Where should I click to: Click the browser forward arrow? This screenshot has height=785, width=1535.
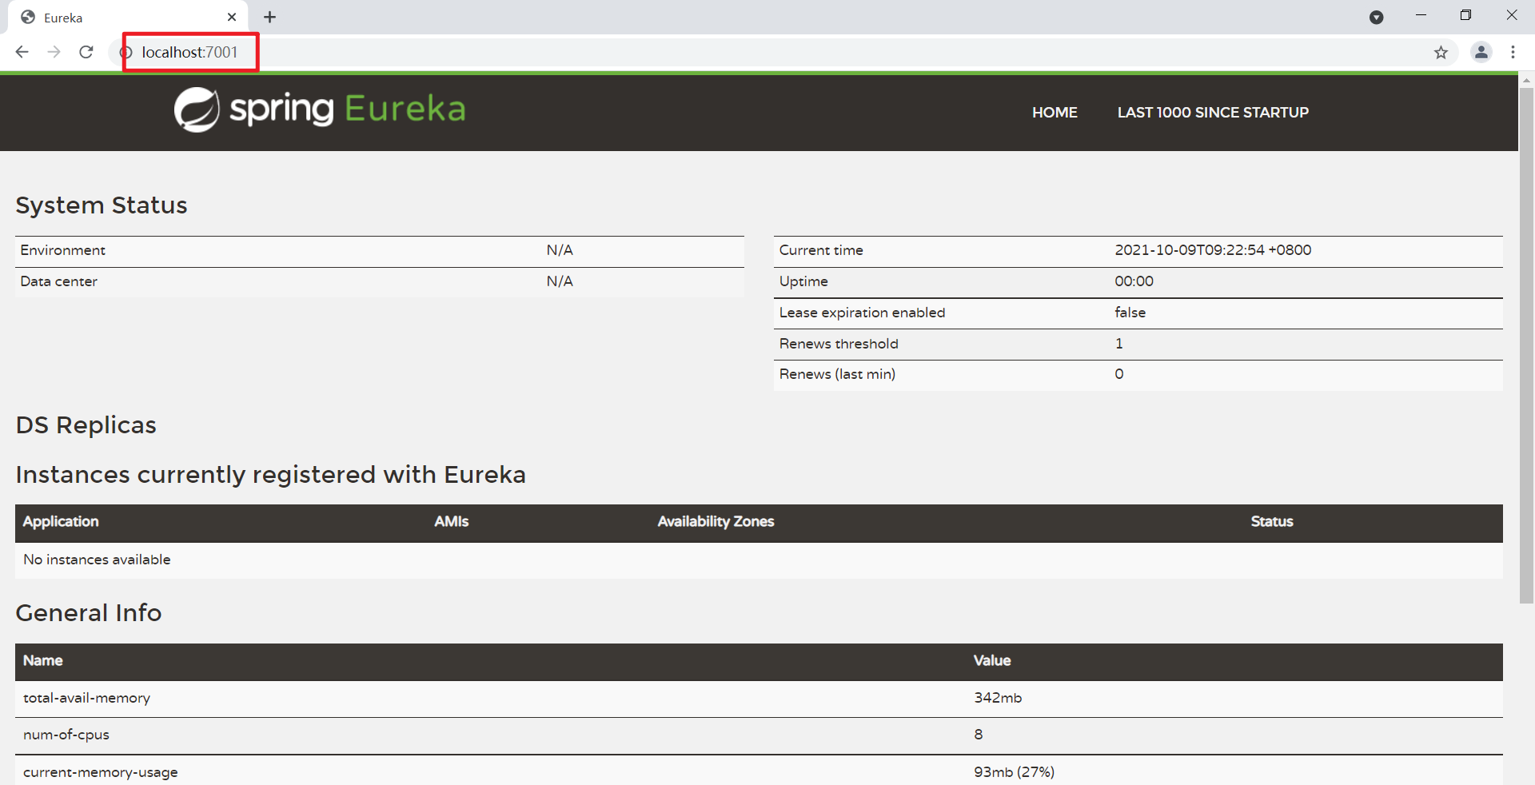[54, 52]
